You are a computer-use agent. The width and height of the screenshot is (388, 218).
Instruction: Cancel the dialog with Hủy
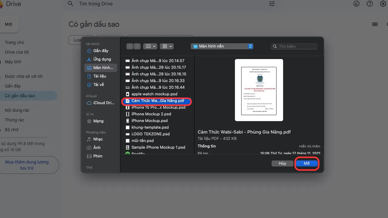[282, 163]
